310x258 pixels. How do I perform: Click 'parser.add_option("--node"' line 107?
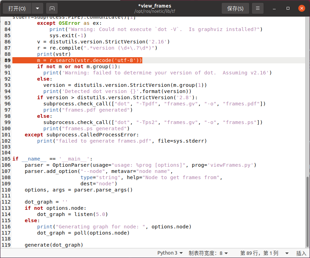[99, 171]
